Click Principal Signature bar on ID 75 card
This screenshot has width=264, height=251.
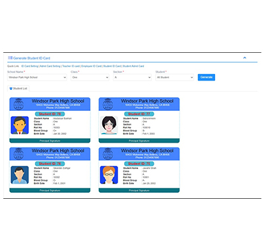(x=139, y=190)
